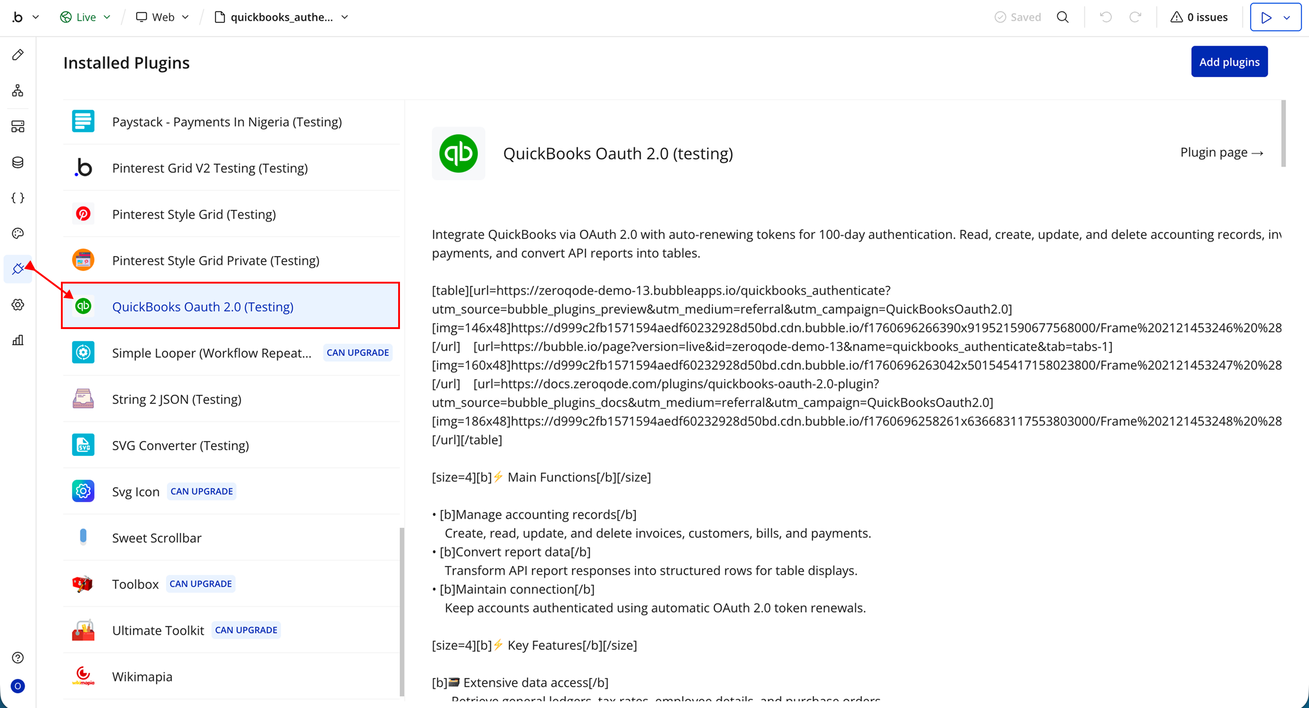Open the Settings gear icon in sidebar

(18, 305)
